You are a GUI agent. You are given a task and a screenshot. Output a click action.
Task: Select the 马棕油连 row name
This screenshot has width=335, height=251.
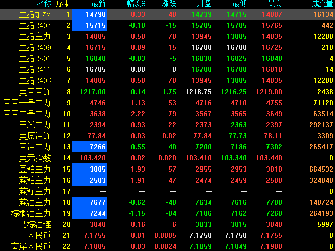pyautogui.click(x=35, y=225)
